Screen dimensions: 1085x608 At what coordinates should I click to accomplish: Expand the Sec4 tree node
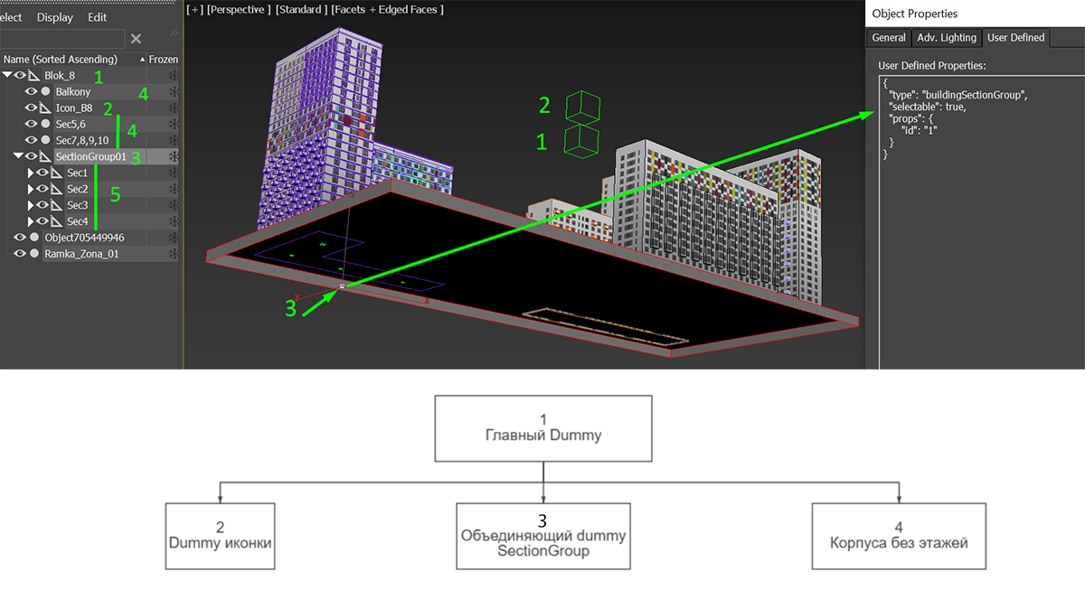31,221
